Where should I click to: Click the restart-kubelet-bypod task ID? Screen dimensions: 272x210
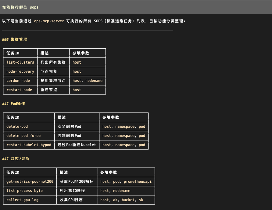tap(29, 145)
